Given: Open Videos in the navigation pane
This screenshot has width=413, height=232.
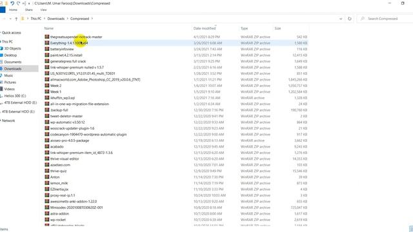Looking at the screenshot, I should click(x=9, y=89).
